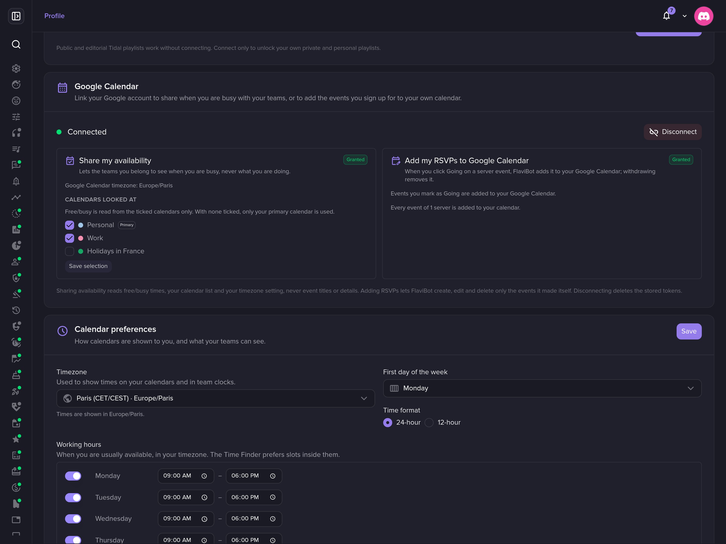Open Tuesday start time clock picker
The height and width of the screenshot is (544, 726).
coord(204,497)
